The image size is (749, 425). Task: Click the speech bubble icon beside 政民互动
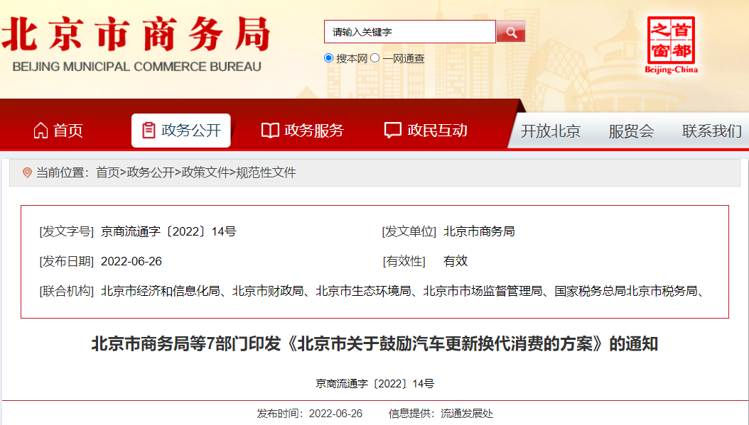click(x=392, y=129)
